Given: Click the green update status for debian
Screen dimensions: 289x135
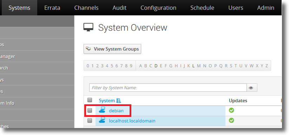Looking at the screenshot, I should coord(231,110).
